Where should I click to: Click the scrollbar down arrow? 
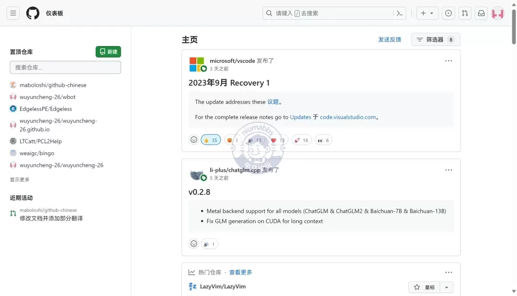[514, 291]
